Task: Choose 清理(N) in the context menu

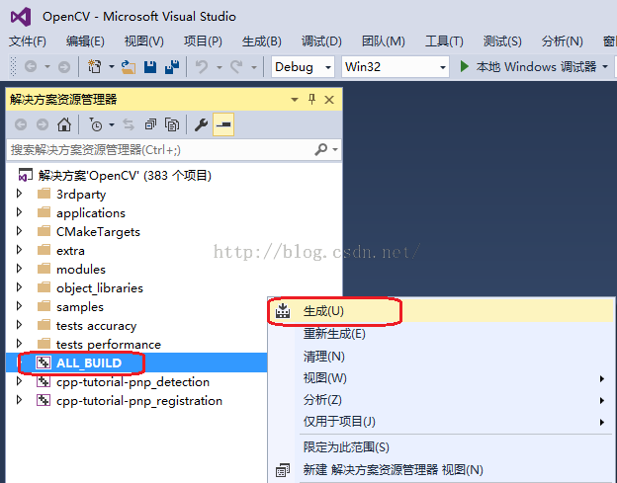Action: pos(441,356)
